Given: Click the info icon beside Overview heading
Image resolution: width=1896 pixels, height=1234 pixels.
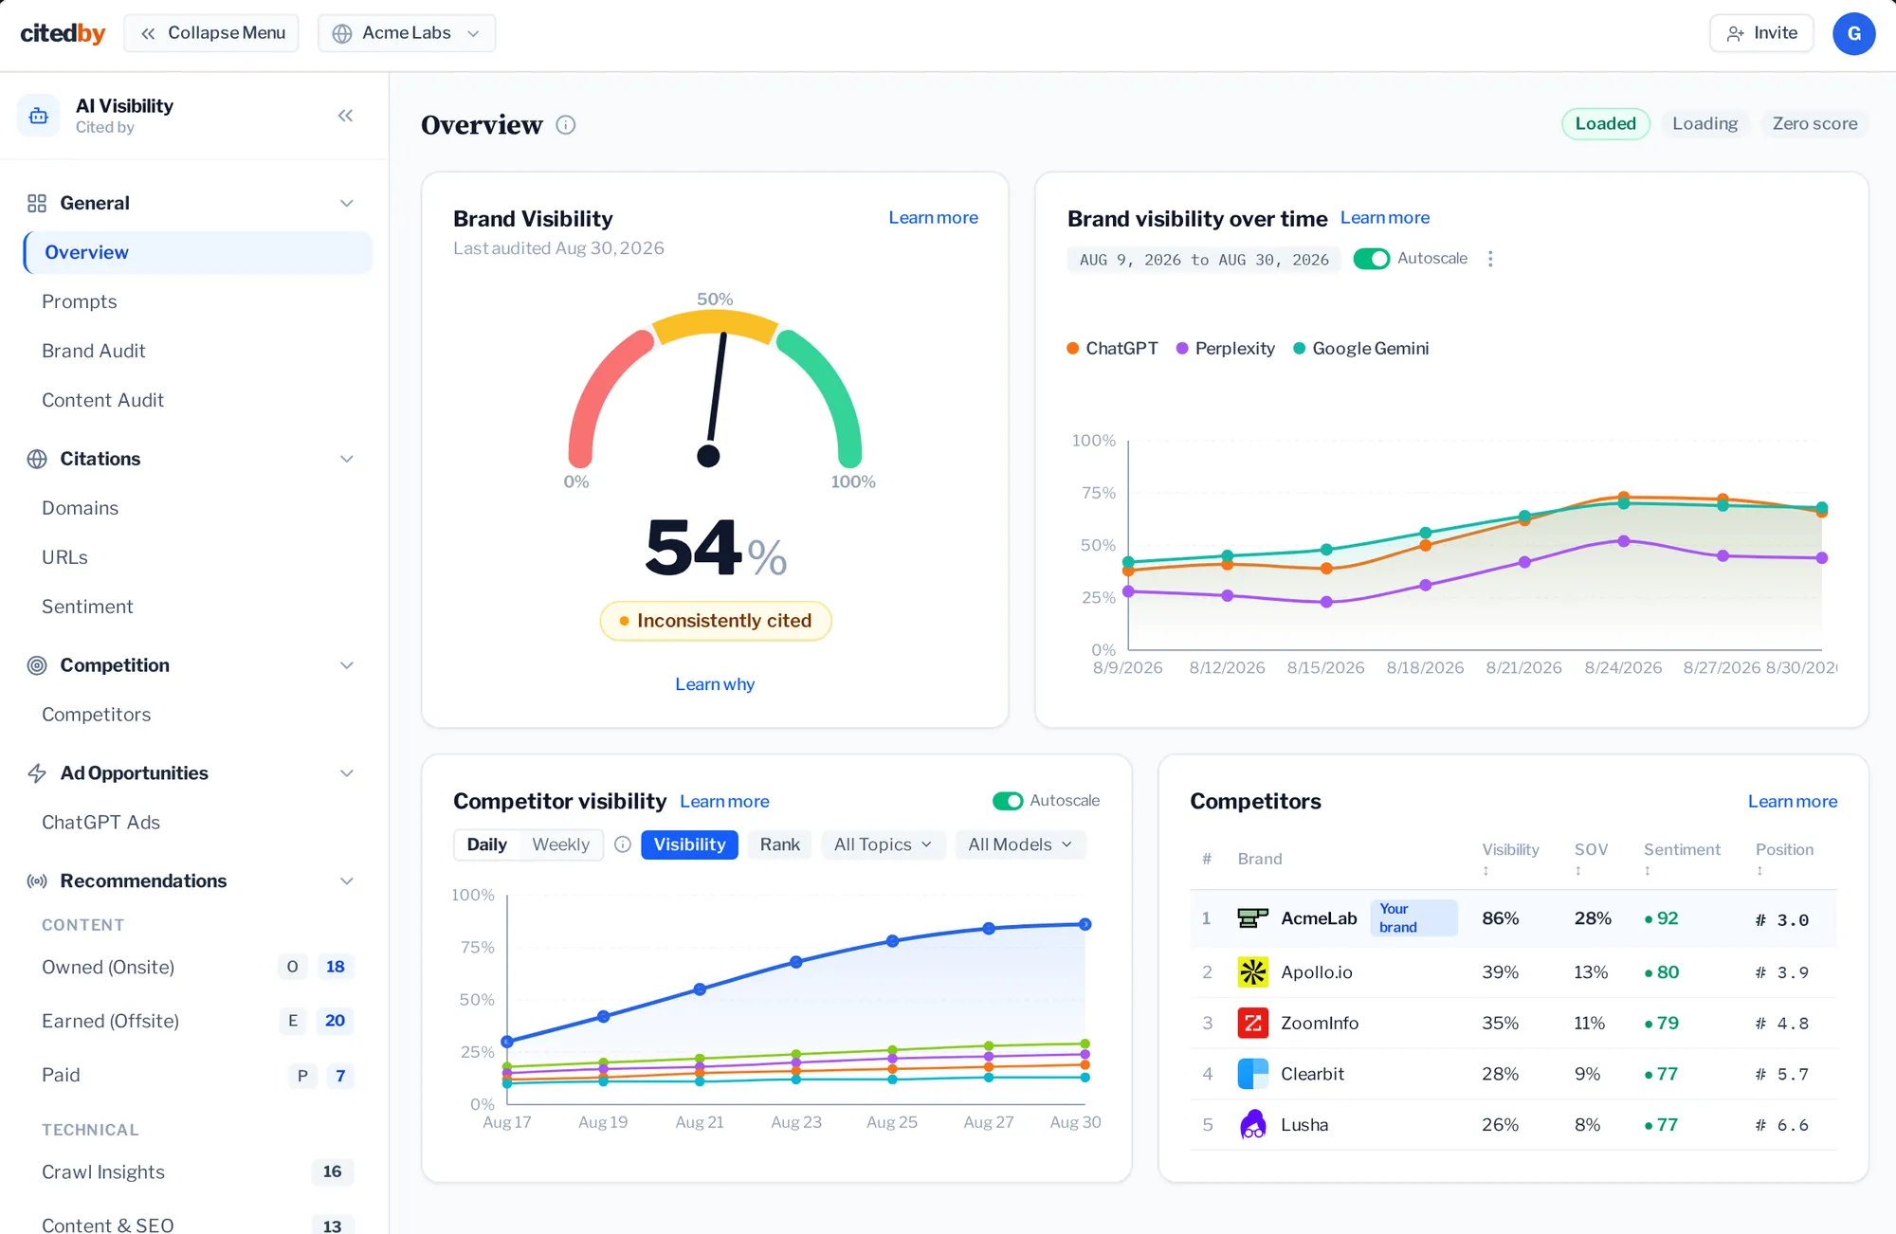Looking at the screenshot, I should tap(566, 125).
